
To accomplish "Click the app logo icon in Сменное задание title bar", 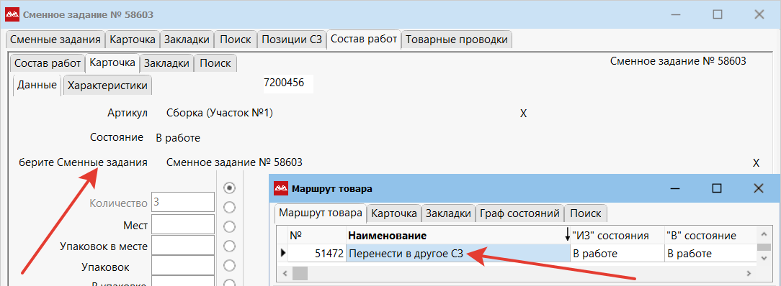I will (x=12, y=14).
